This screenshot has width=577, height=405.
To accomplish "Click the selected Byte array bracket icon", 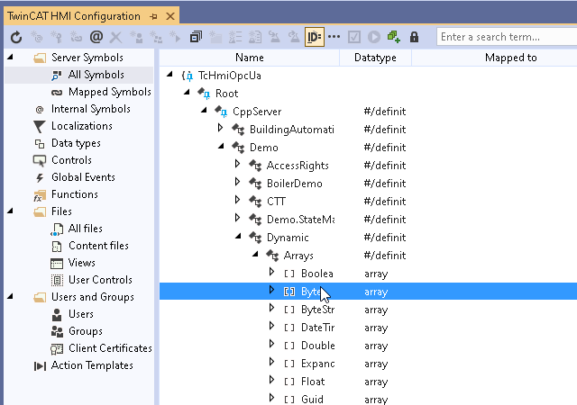I will pos(289,292).
